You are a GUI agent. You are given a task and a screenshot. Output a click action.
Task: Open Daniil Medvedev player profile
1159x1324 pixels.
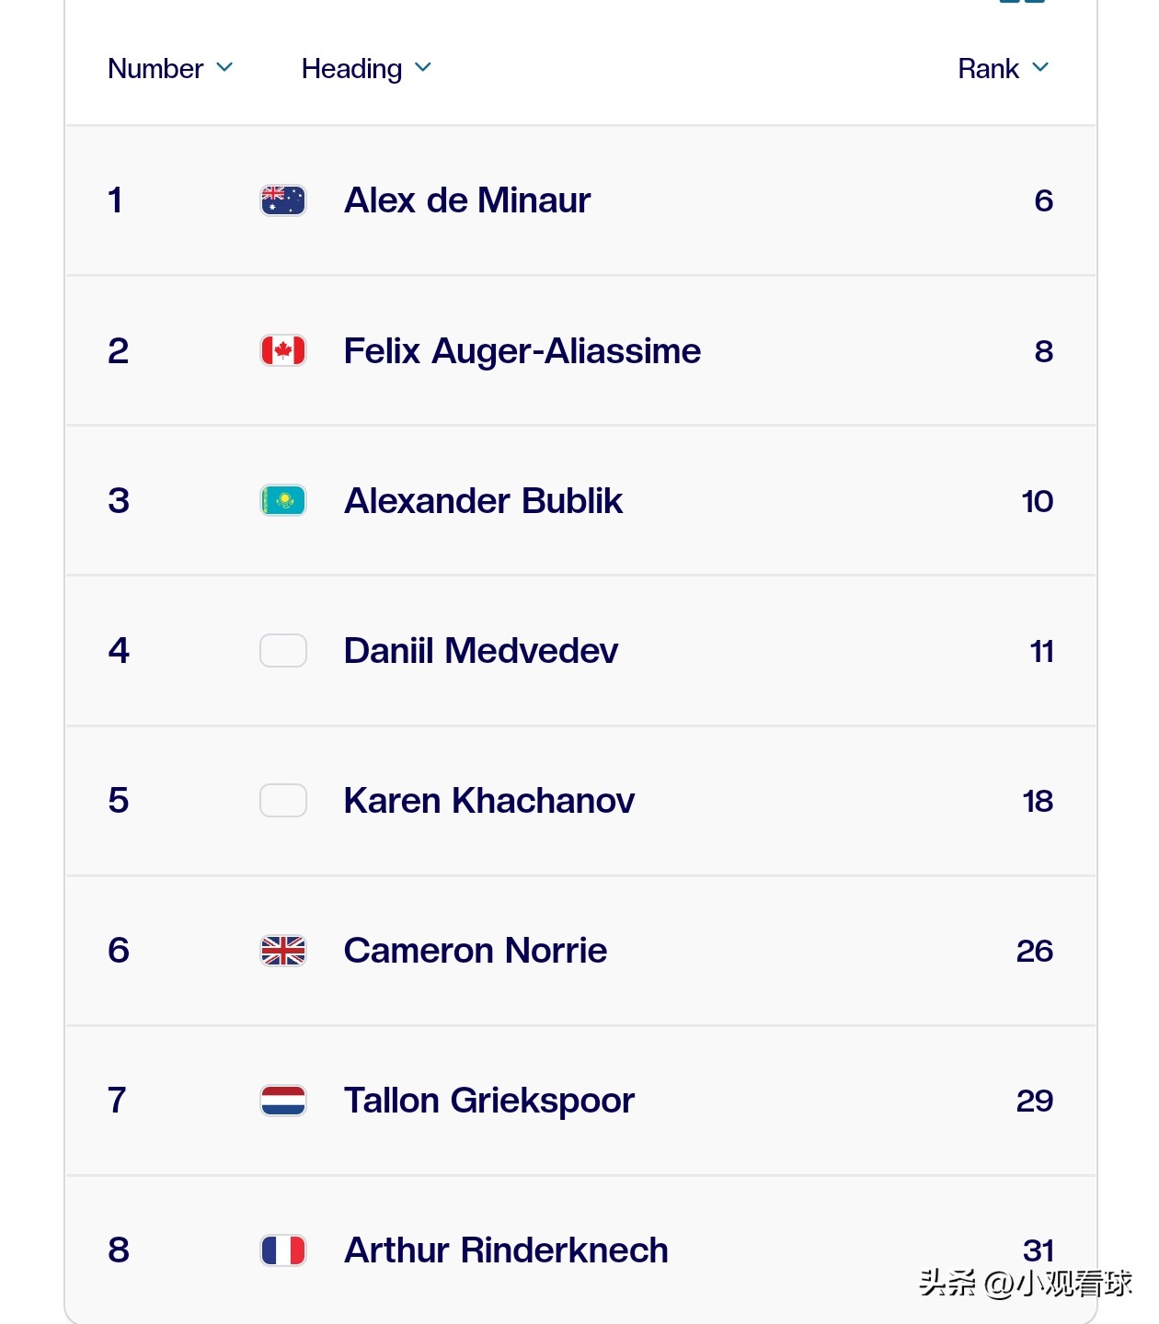(x=481, y=651)
